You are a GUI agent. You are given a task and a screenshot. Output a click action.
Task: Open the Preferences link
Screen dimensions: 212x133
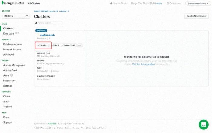174,3
